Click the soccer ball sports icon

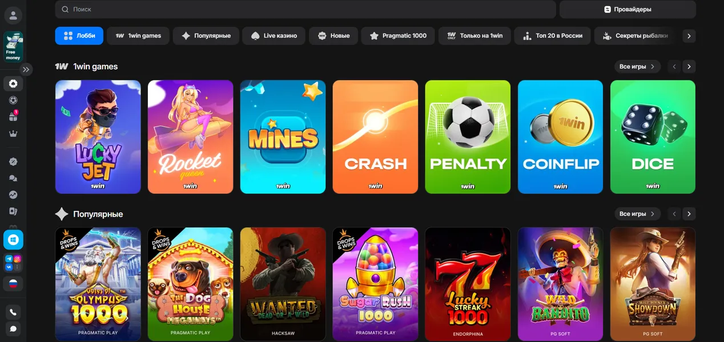coord(13,100)
